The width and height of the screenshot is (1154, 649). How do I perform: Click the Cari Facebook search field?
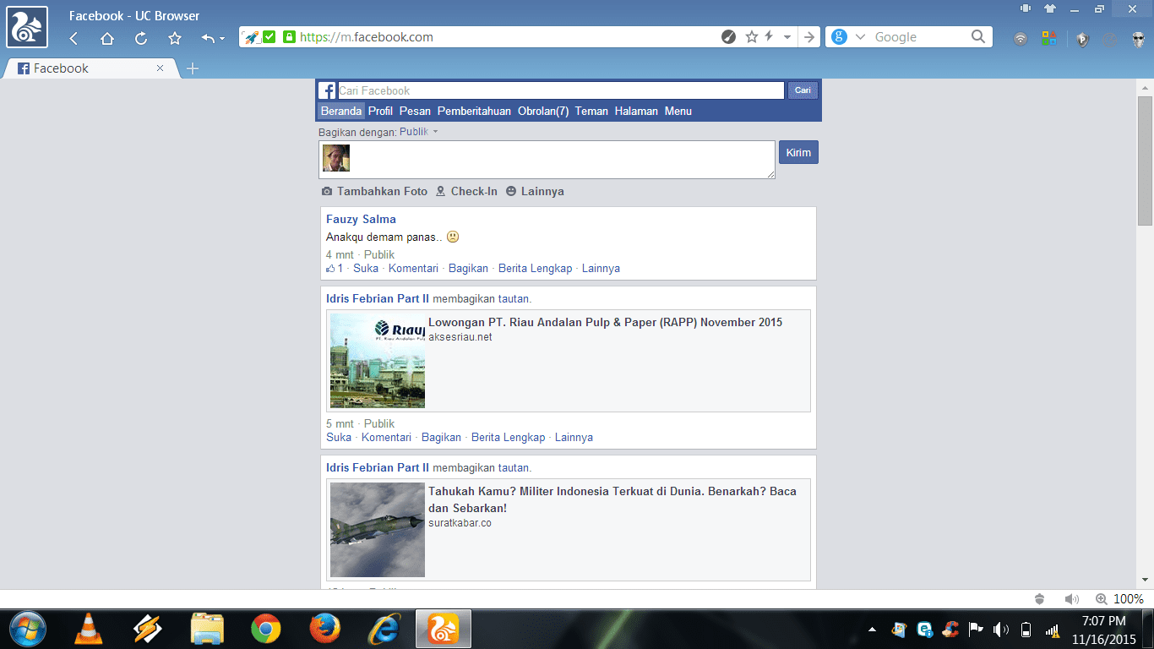pos(561,90)
